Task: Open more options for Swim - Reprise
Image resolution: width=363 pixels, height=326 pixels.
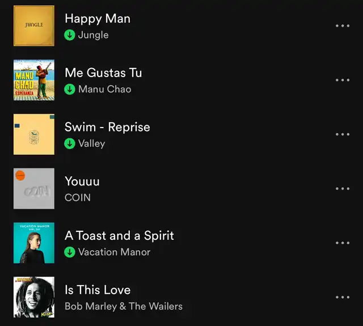Action: (x=343, y=134)
